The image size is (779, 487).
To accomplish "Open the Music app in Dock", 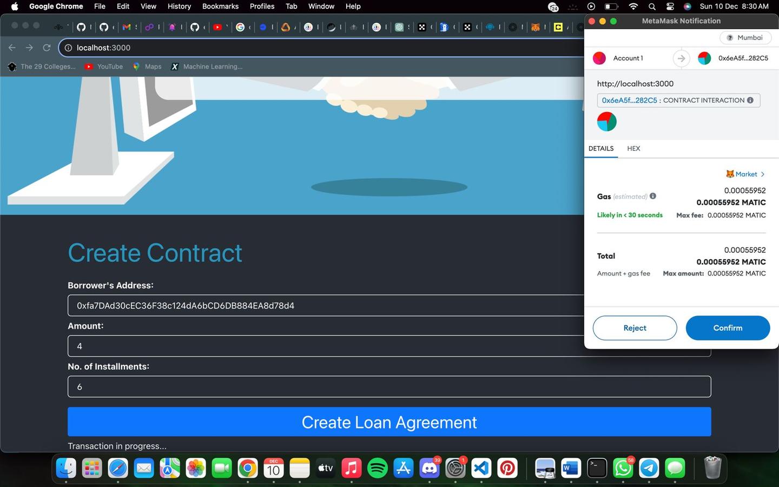I will [352, 468].
